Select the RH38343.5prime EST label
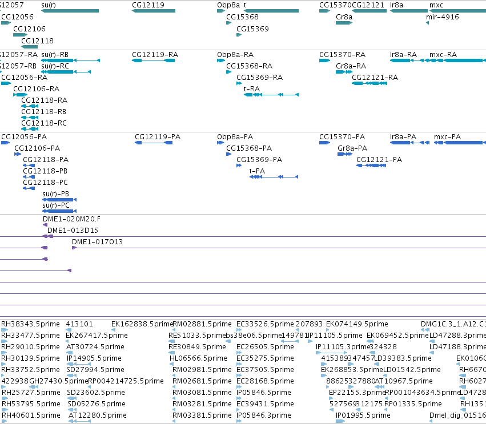 pos(30,324)
